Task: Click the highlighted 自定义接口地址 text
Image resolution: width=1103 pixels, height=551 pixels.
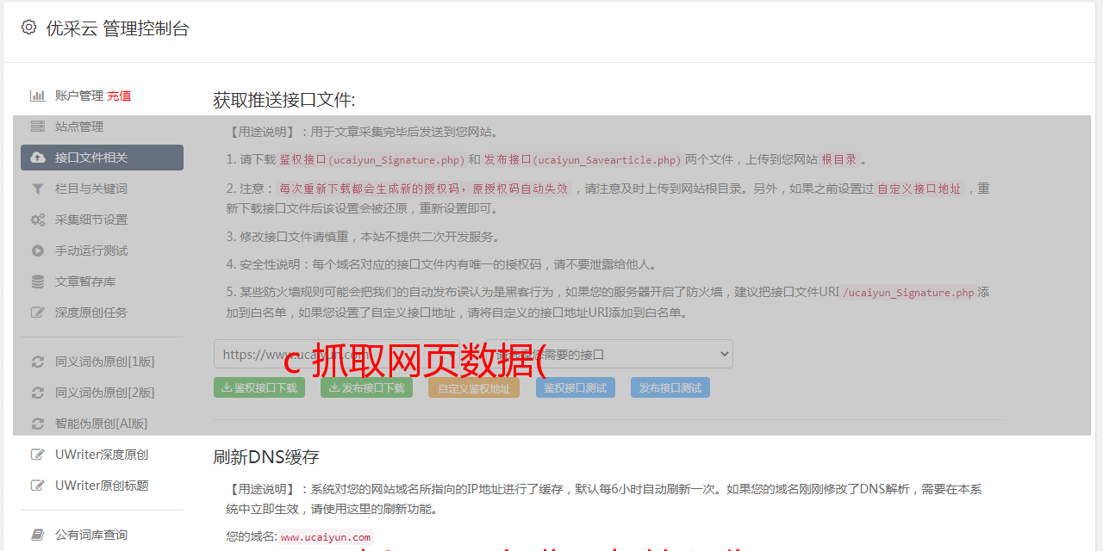Action: click(x=919, y=189)
